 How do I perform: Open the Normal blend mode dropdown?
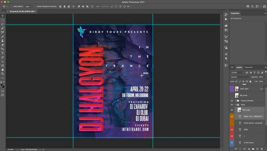(x=240, y=77)
